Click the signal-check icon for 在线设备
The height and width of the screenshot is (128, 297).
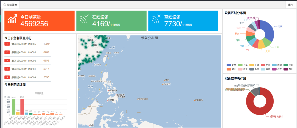coord(84,19)
